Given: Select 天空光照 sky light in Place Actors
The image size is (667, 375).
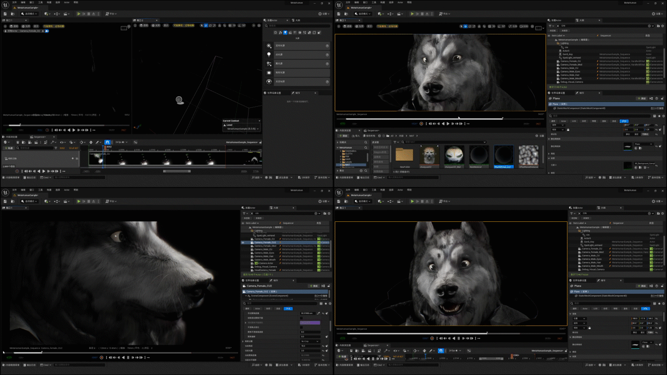Looking at the screenshot, I should [298, 82].
